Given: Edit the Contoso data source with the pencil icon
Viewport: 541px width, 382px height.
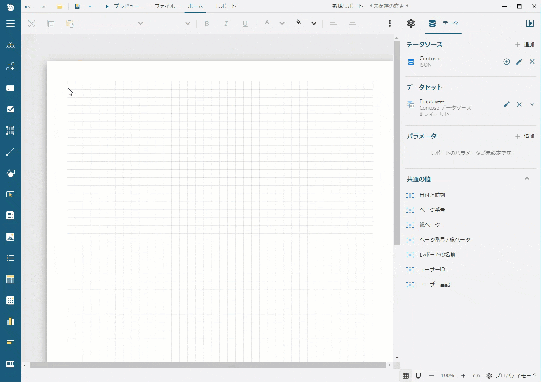Looking at the screenshot, I should [x=519, y=62].
